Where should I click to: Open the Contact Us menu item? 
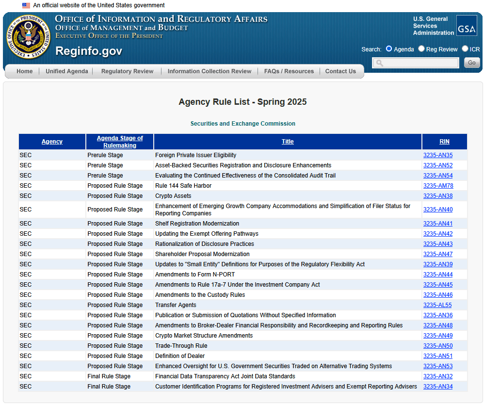(340, 71)
